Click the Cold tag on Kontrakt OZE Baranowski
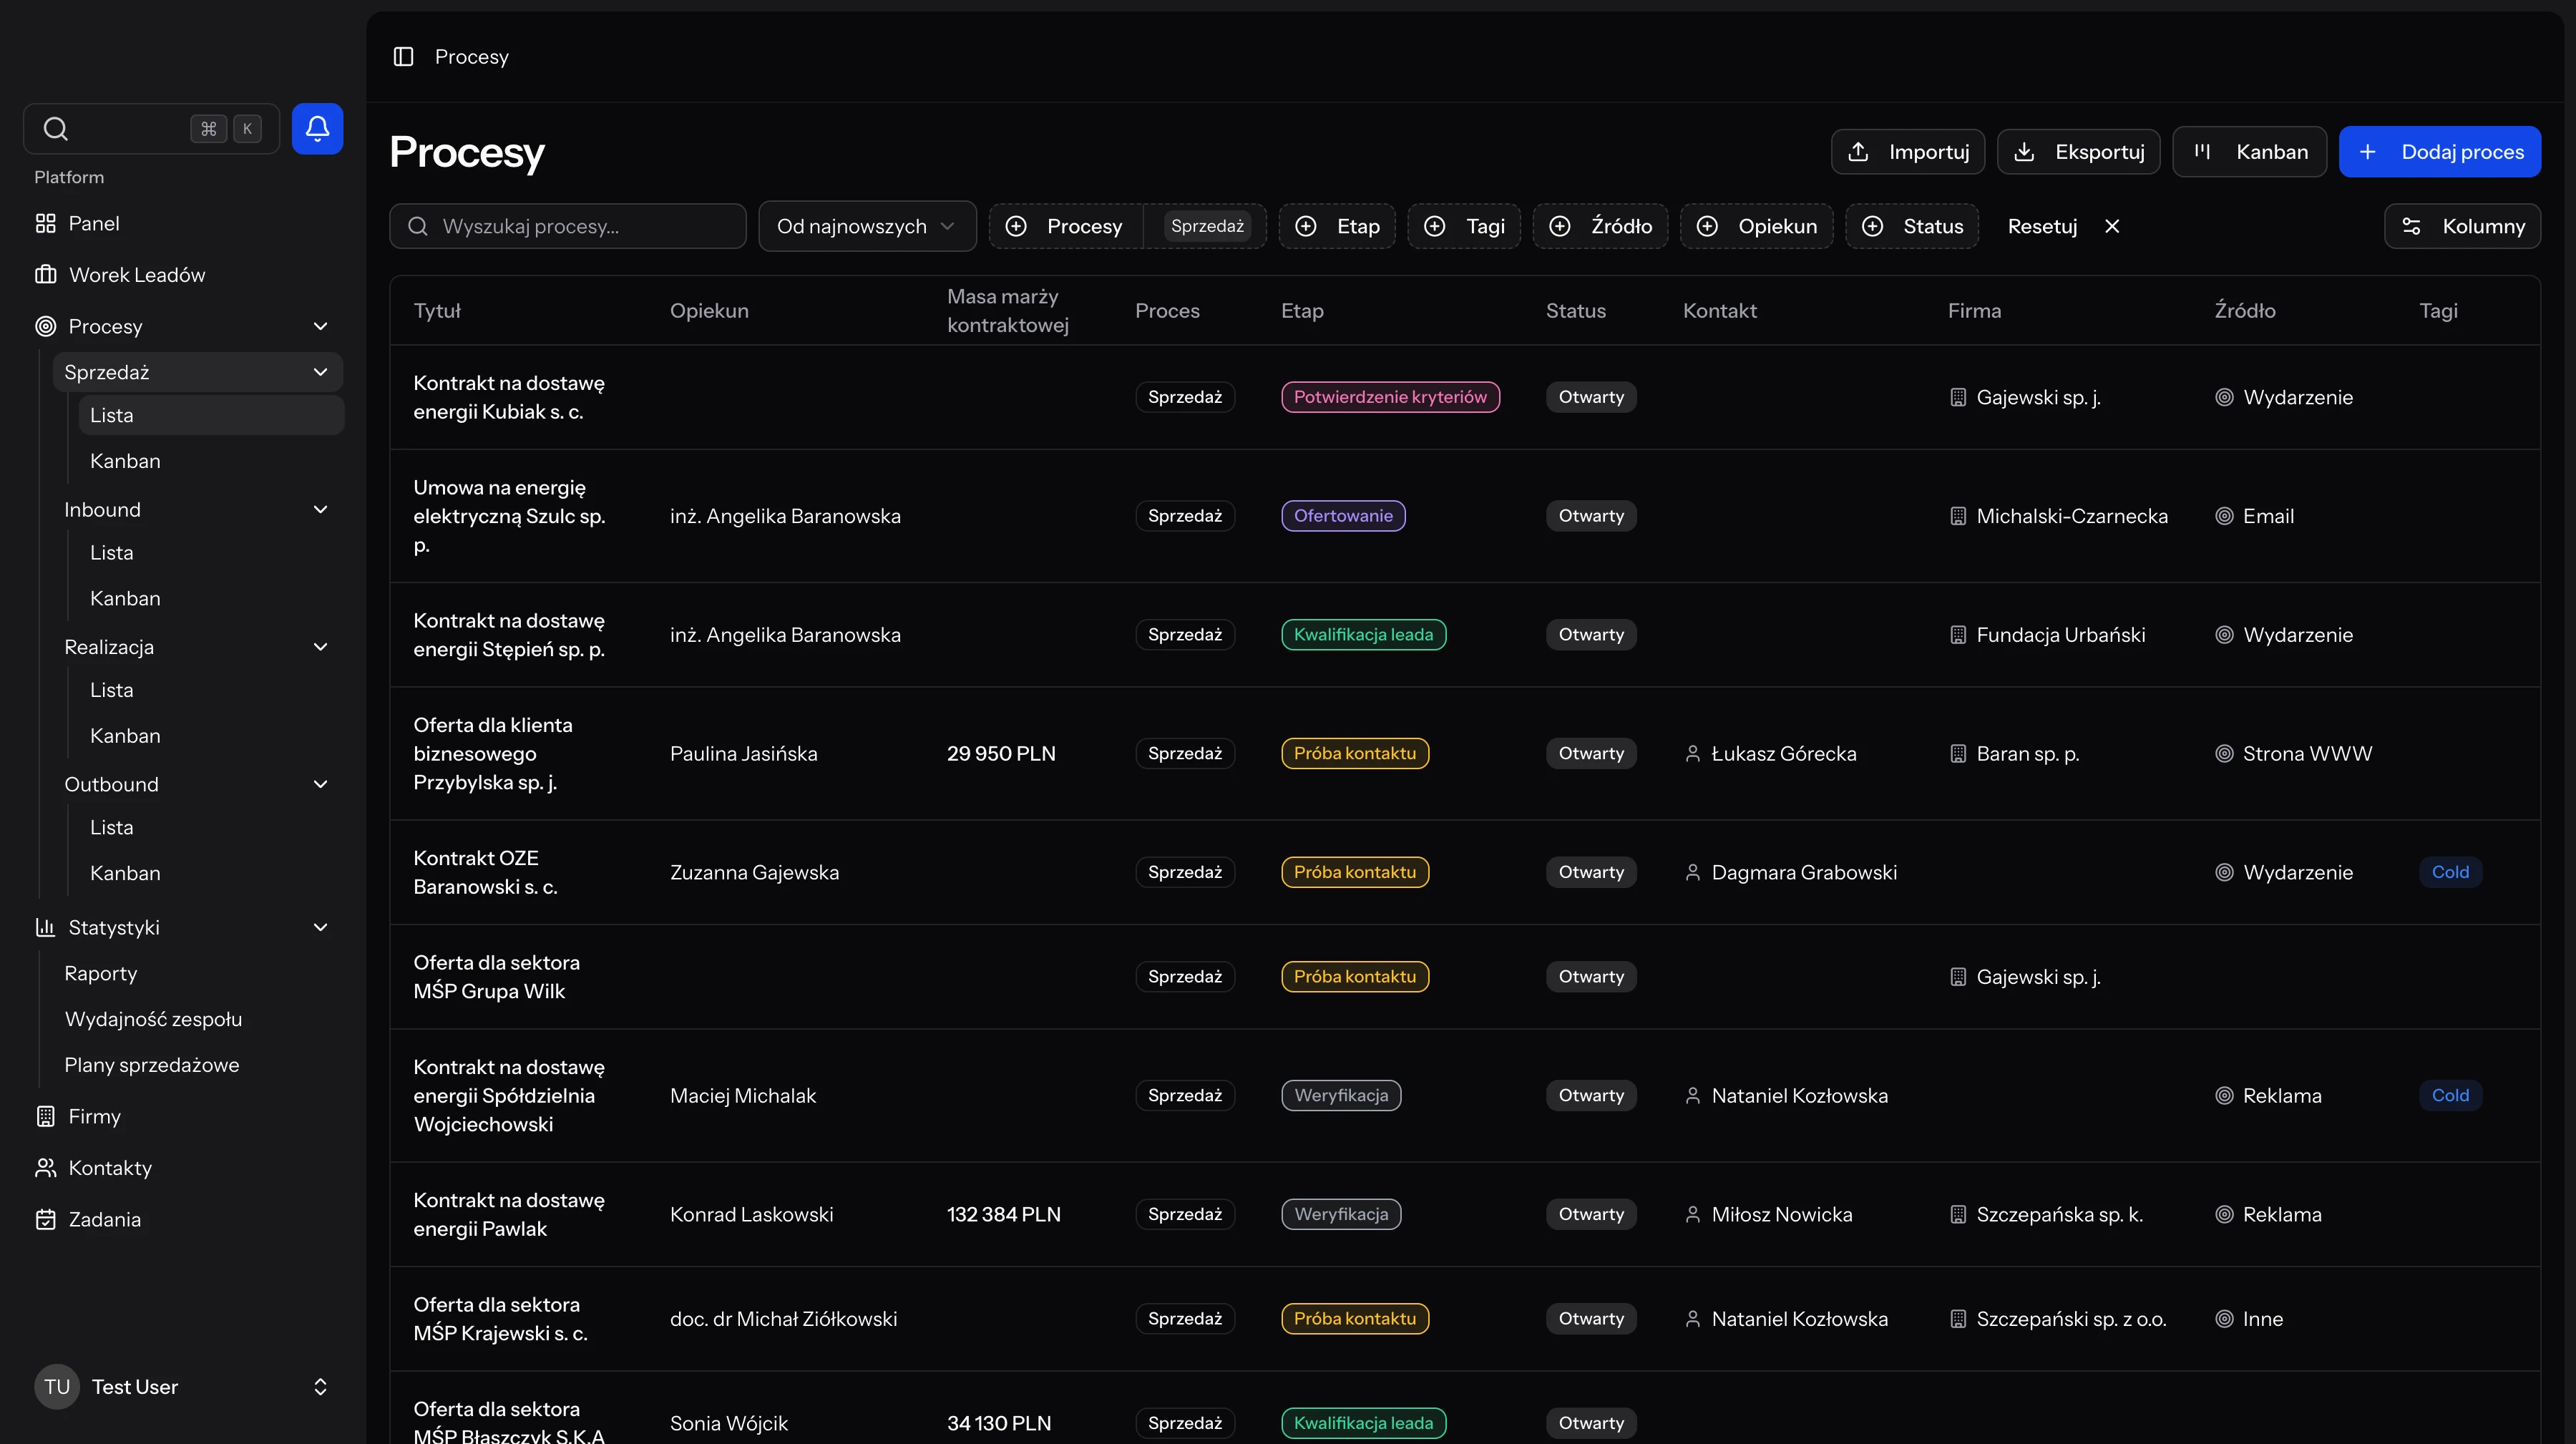The width and height of the screenshot is (2576, 1444). pyautogui.click(x=2451, y=871)
